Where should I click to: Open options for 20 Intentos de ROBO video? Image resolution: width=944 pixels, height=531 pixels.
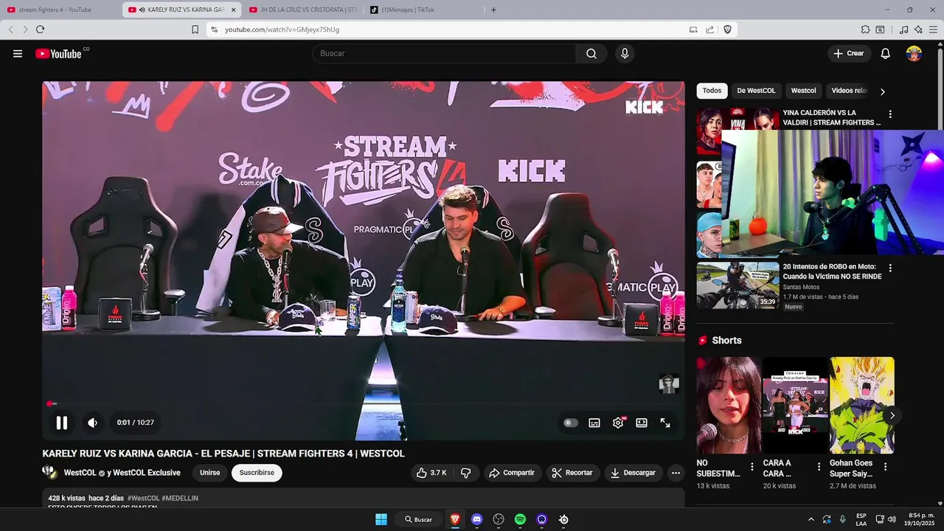890,268
